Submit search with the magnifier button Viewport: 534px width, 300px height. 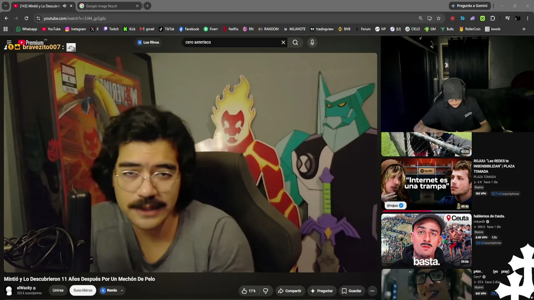pyautogui.click(x=295, y=42)
